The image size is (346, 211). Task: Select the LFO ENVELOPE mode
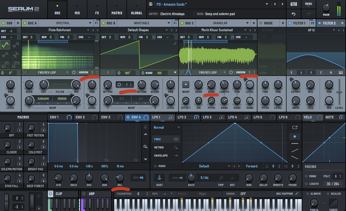(x=166, y=155)
